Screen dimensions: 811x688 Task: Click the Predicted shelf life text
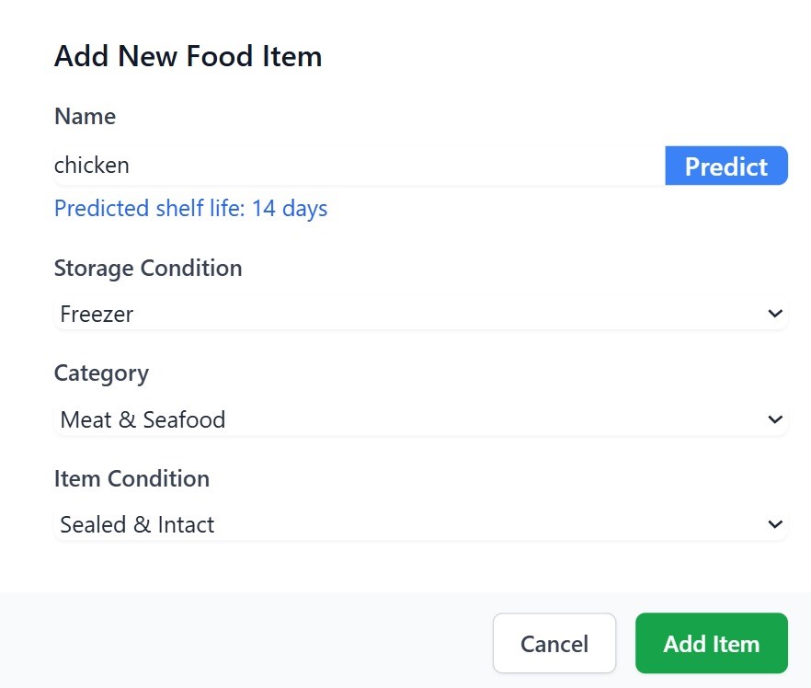click(191, 209)
